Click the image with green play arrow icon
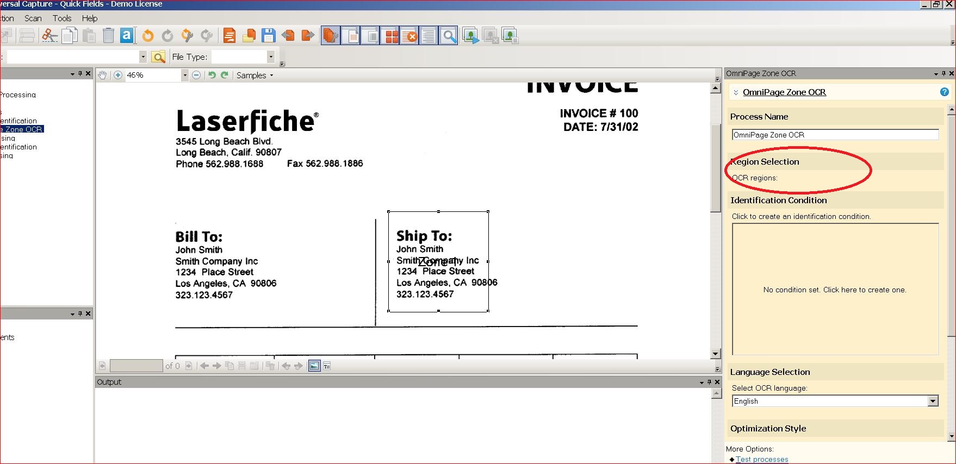The width and height of the screenshot is (956, 464). pyautogui.click(x=470, y=36)
